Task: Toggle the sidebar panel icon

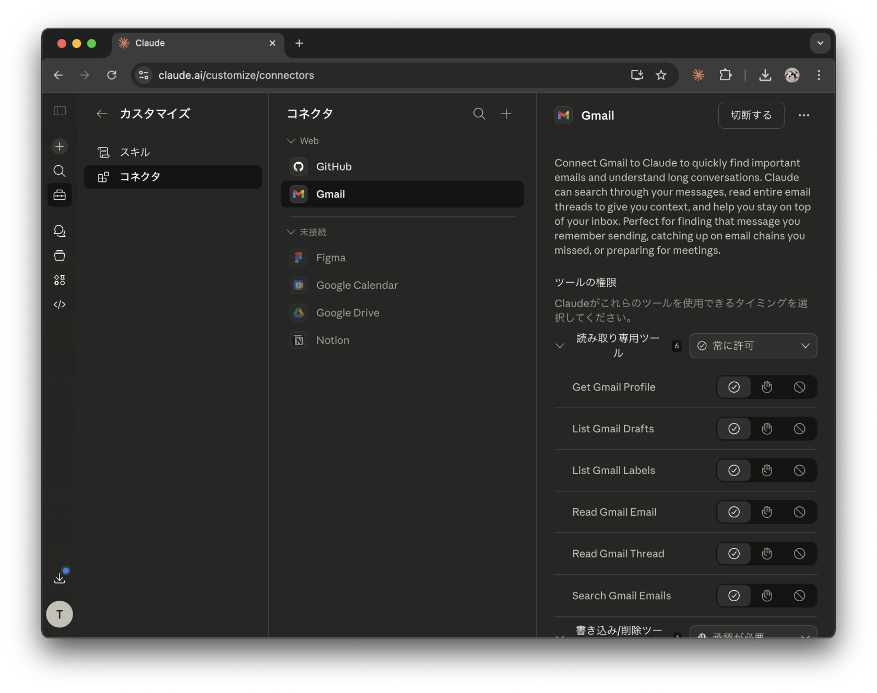Action: click(x=60, y=111)
